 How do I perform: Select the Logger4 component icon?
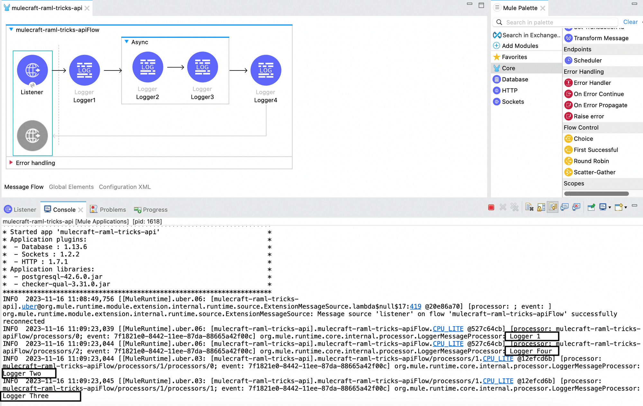(266, 70)
